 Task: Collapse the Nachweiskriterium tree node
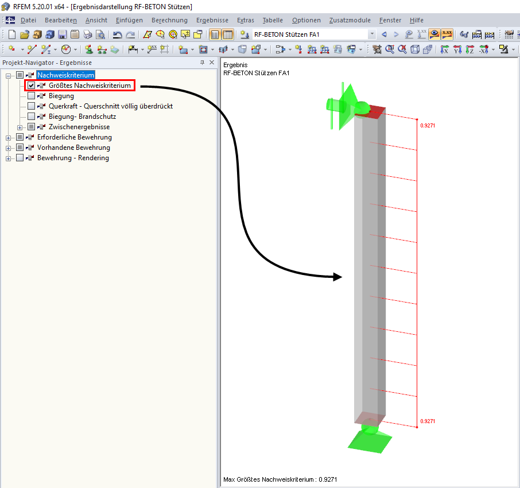[x=8, y=76]
